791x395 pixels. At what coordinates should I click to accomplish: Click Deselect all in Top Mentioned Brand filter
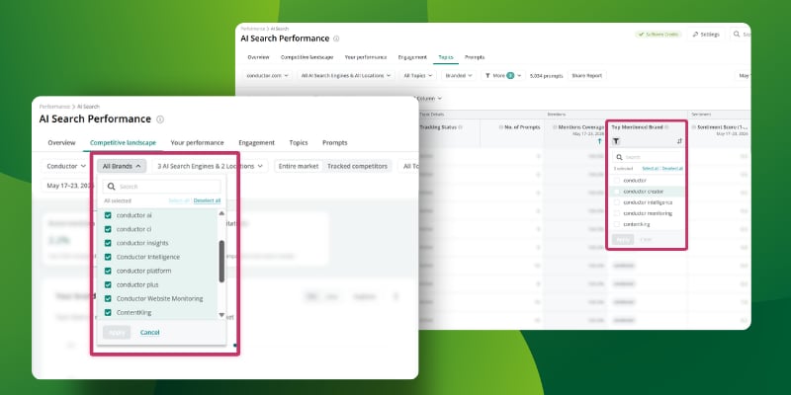tap(672, 168)
